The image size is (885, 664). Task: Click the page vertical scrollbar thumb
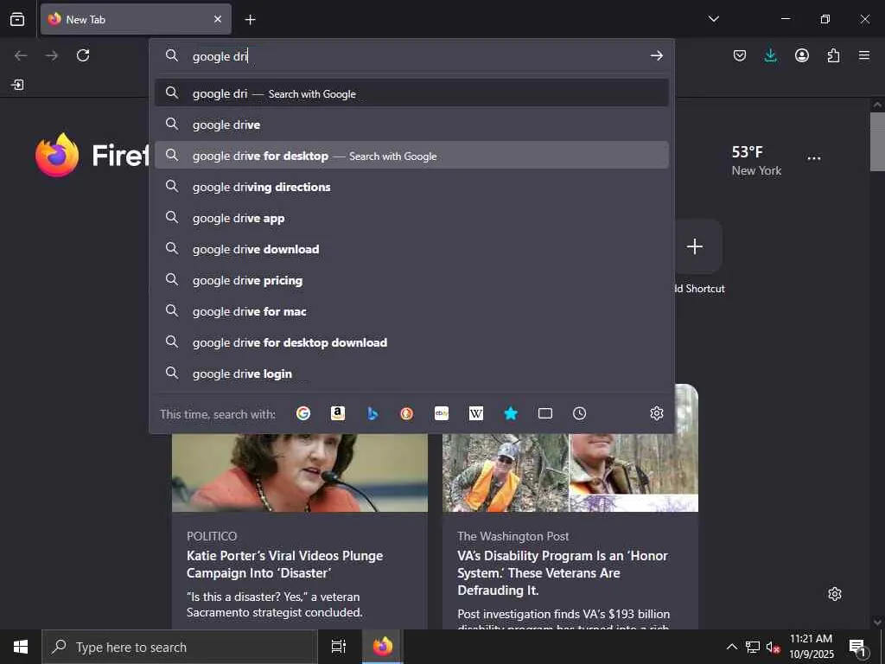click(x=877, y=141)
